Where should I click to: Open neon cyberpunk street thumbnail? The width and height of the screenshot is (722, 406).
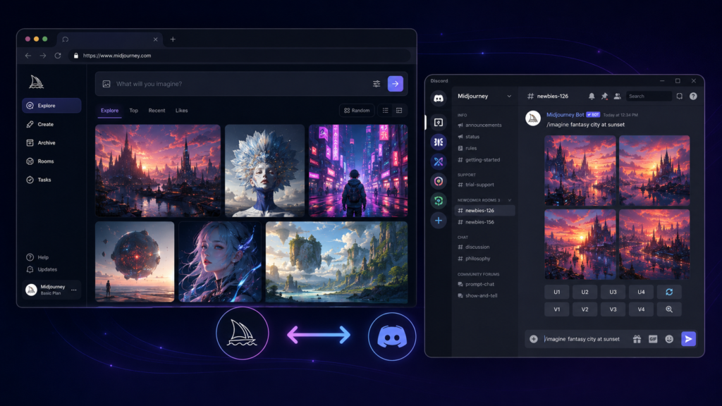(358, 171)
